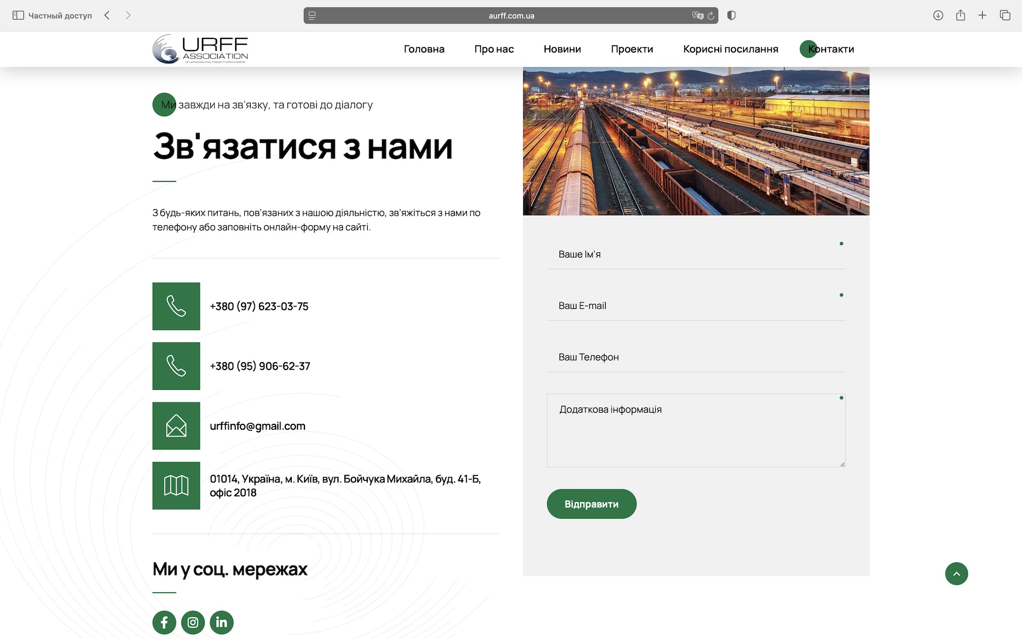Submit the form with the Відправити button
The height and width of the screenshot is (639, 1022).
click(591, 504)
